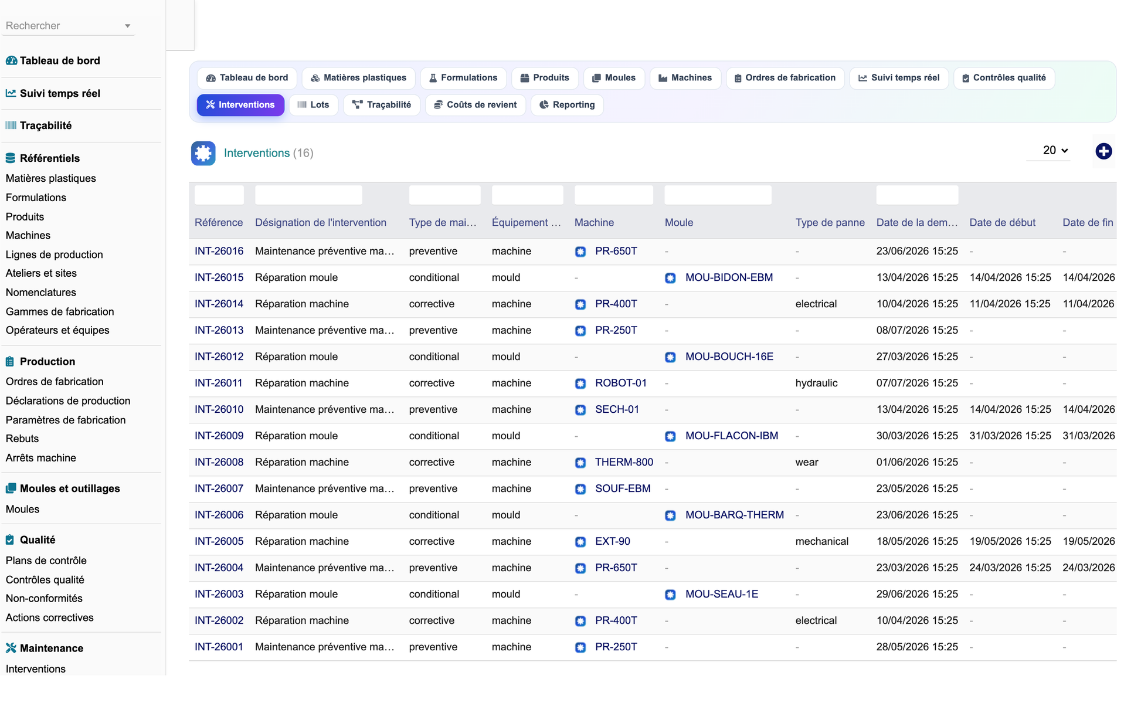Screen dimensions: 1141x706
Task: Click the add intervention plus icon
Action: point(1103,151)
